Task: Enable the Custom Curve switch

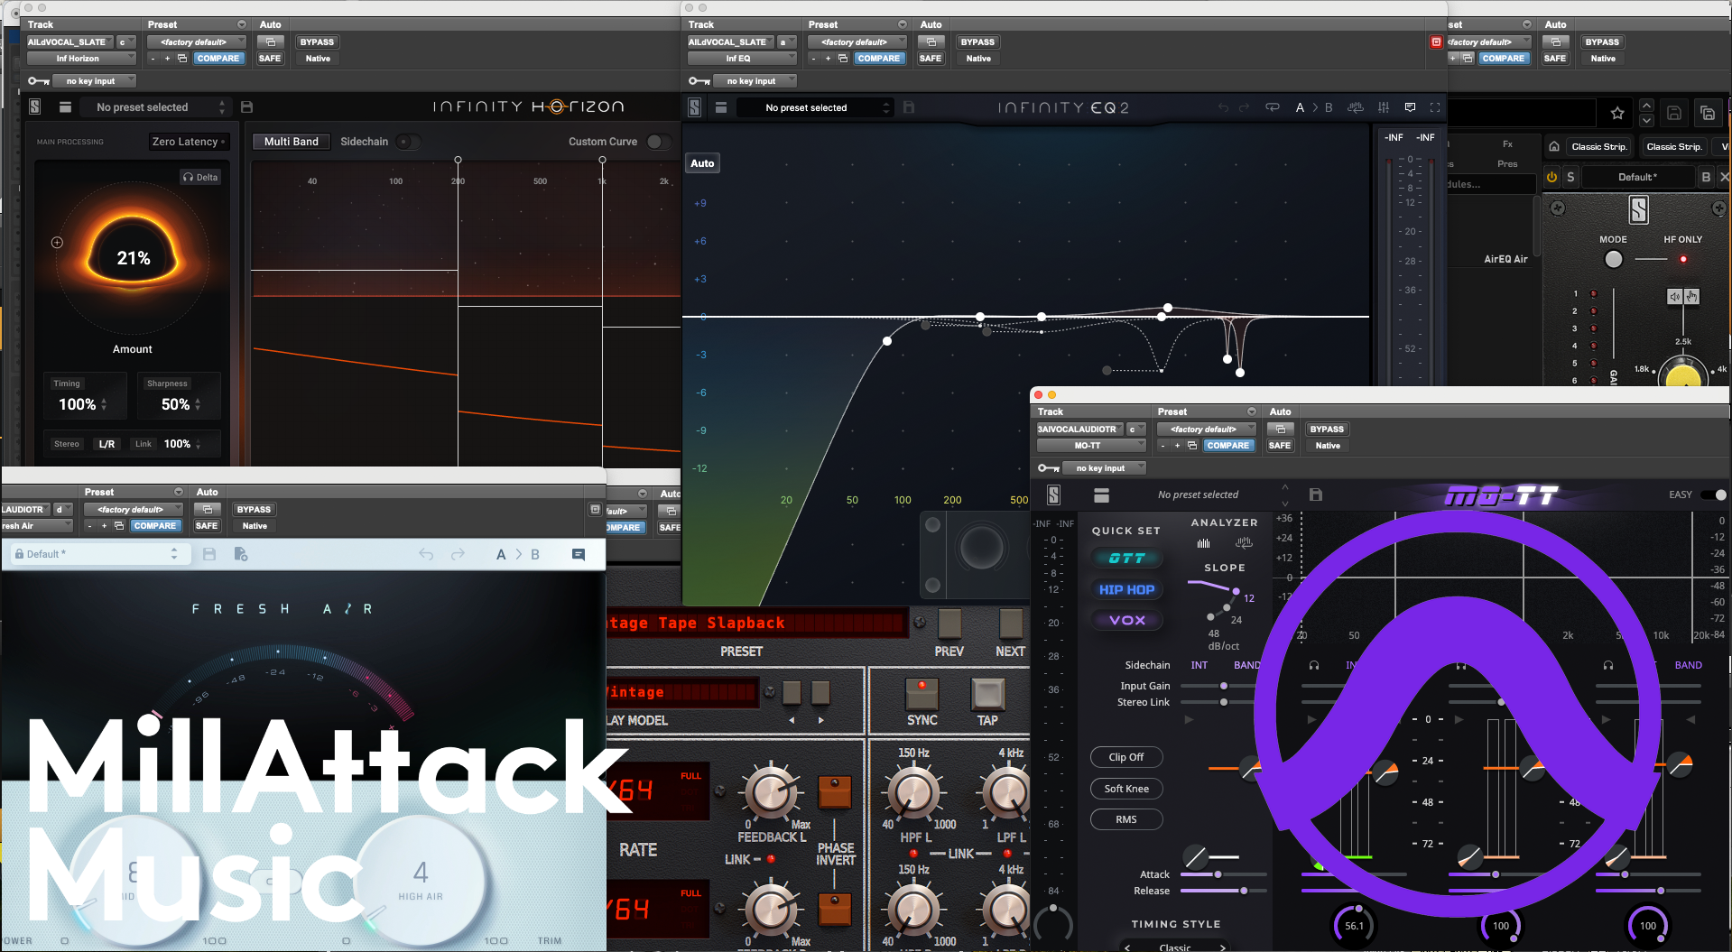Action: (658, 142)
